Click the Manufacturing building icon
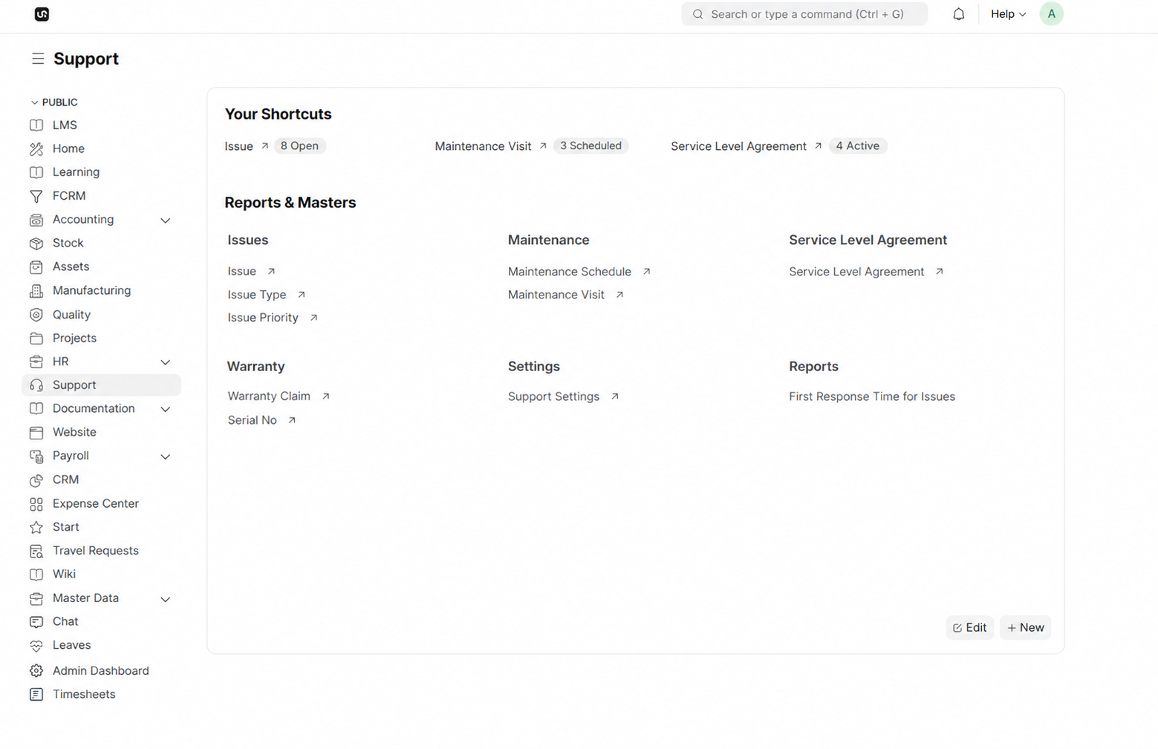Screen dimensions: 1158x749 click(x=36, y=291)
